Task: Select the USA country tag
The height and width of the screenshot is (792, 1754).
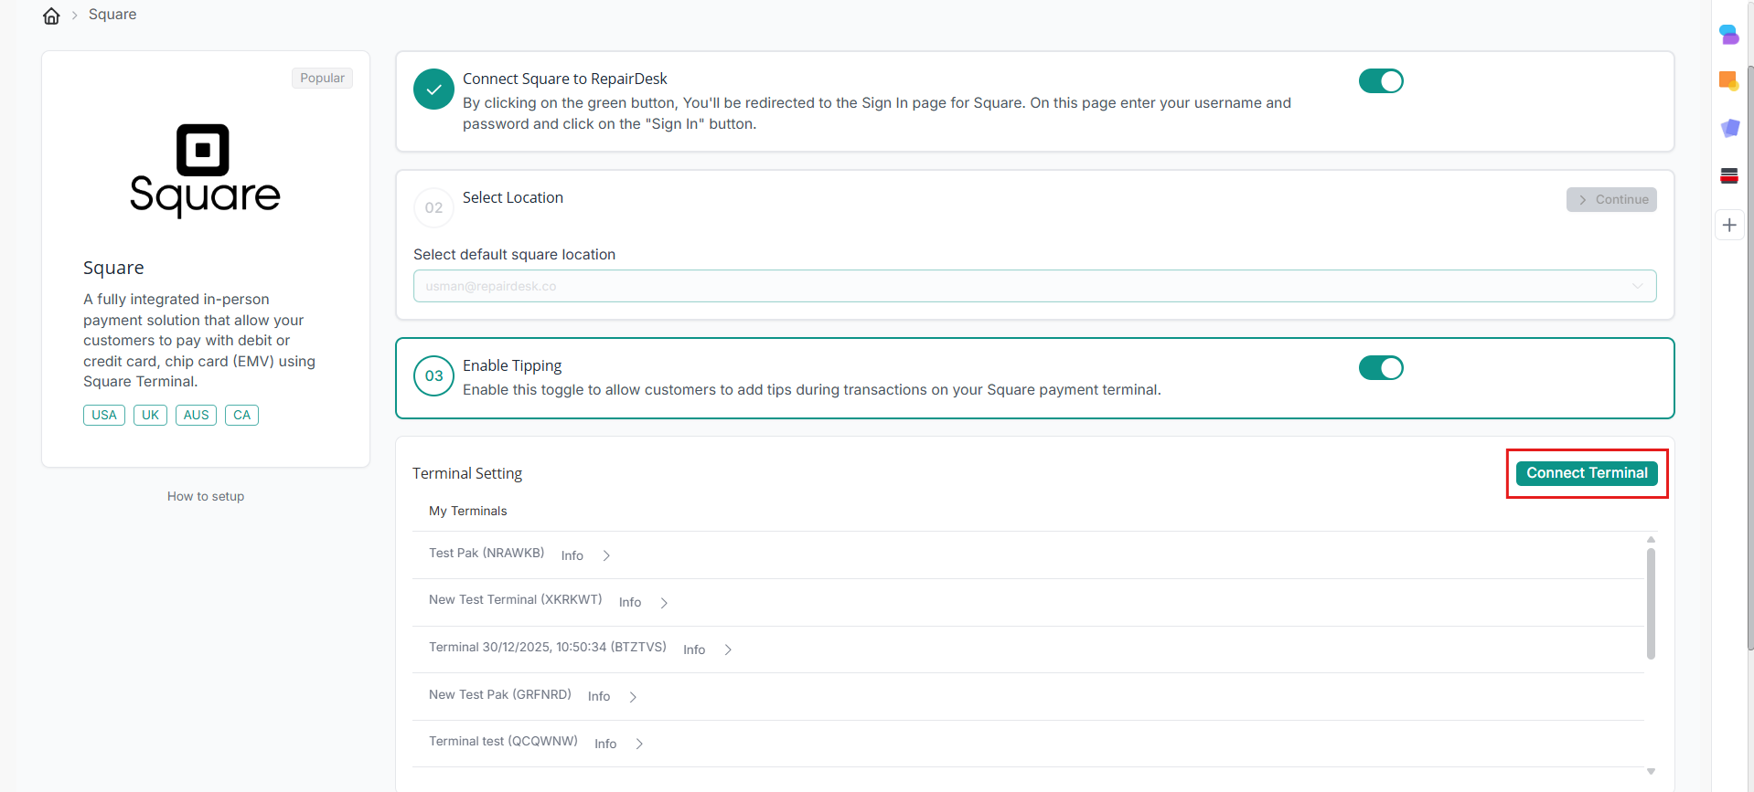Action: (104, 415)
